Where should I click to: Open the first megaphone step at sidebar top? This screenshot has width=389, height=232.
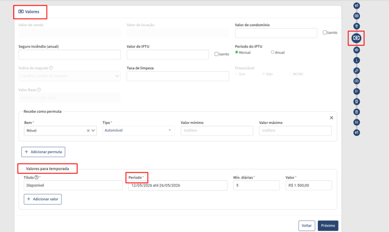[x=357, y=5]
